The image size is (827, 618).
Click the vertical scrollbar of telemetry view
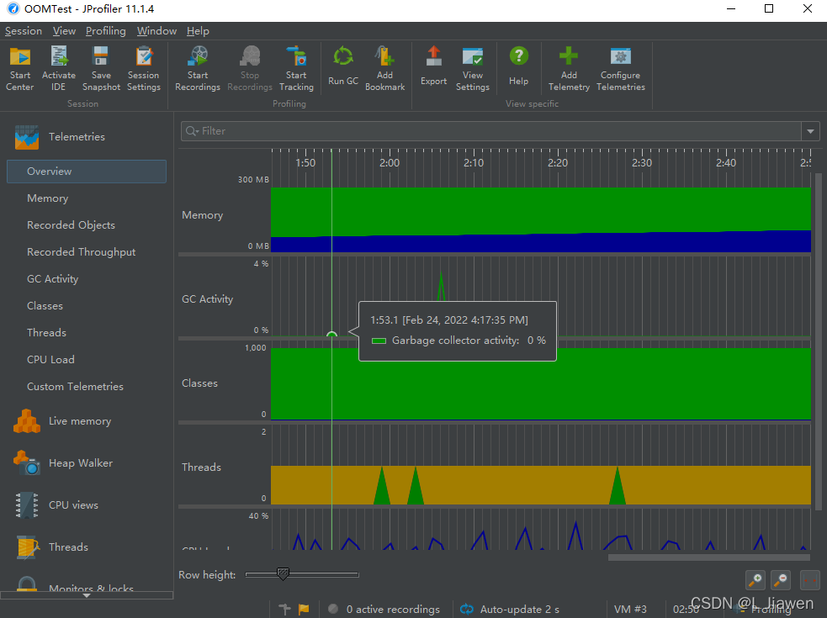coord(818,341)
